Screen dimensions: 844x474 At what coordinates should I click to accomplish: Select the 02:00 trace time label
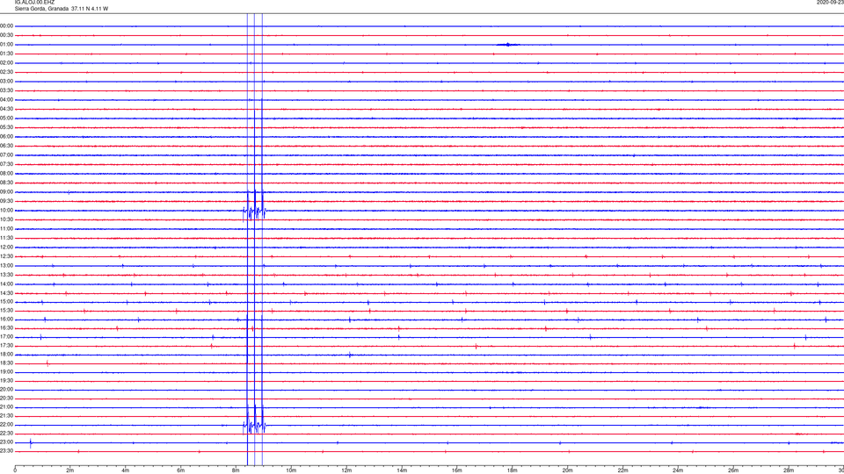coord(7,63)
